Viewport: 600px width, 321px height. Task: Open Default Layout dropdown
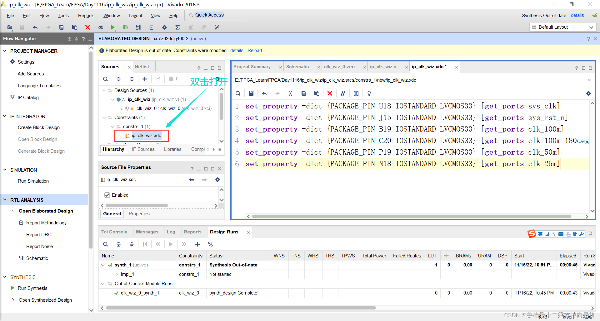tap(563, 27)
